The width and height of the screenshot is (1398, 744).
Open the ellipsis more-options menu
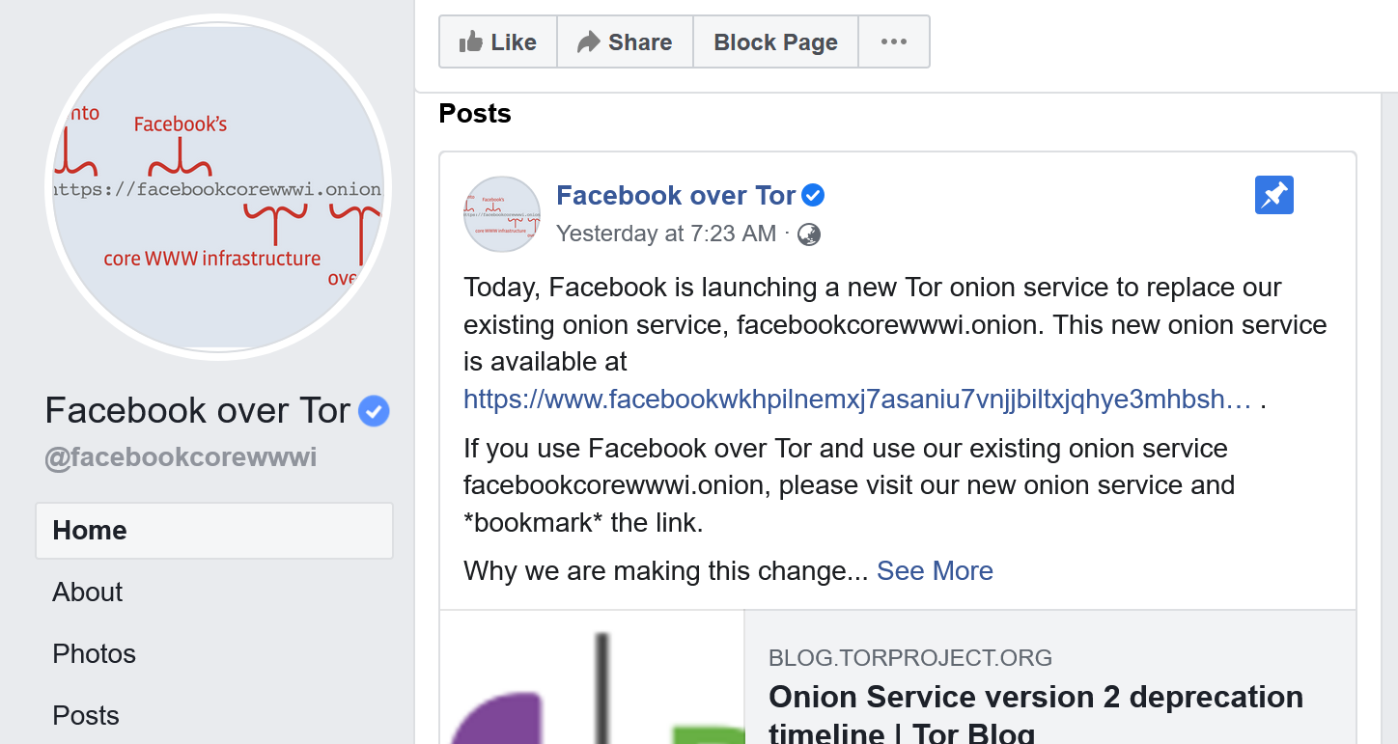coord(893,41)
